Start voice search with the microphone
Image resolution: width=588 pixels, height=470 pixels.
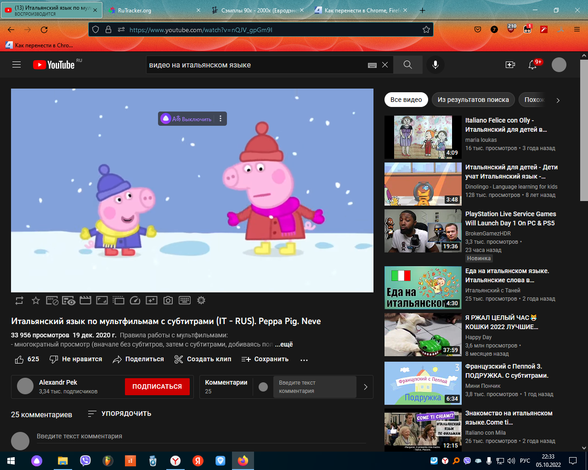point(435,65)
